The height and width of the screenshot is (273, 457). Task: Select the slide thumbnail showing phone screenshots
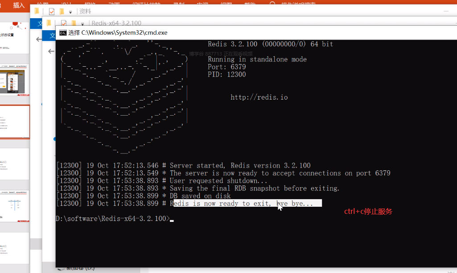pos(15,80)
